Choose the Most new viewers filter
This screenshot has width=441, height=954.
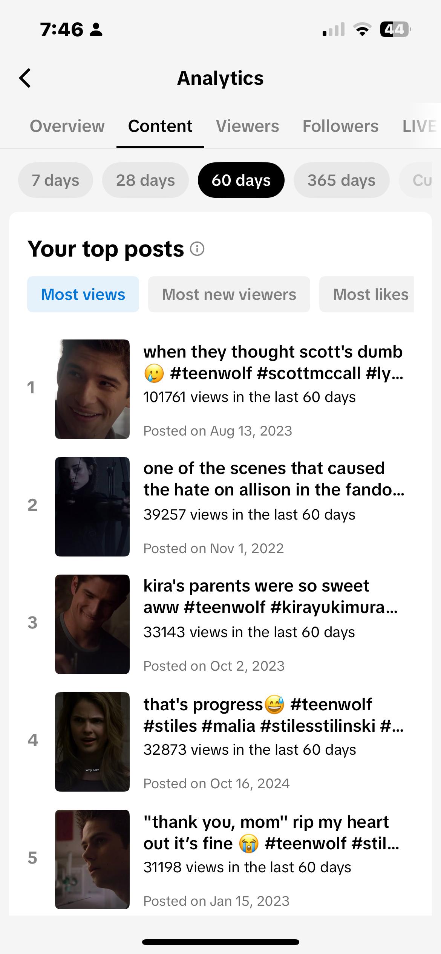coord(229,294)
